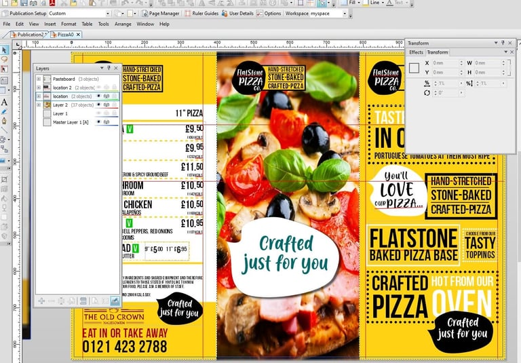The image size is (521, 363).
Task: Click the Save icon in top toolbar
Action: (24, 3)
